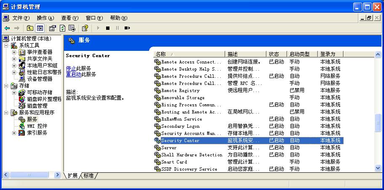
Task: Click the Start service play button
Action: click(x=98, y=28)
